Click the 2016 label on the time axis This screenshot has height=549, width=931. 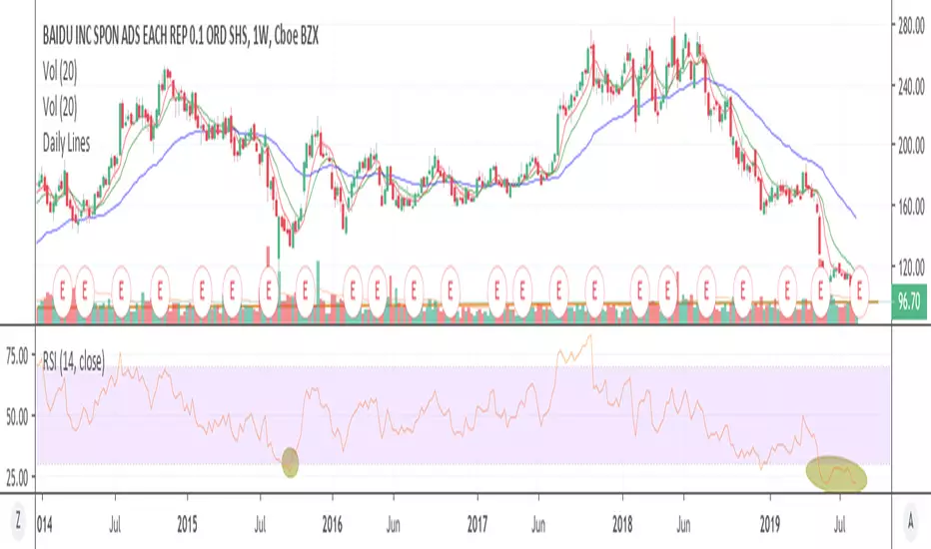pyautogui.click(x=332, y=525)
